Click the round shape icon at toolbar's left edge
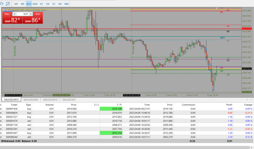Screen dimensions: 254x149 coord(2,4)
